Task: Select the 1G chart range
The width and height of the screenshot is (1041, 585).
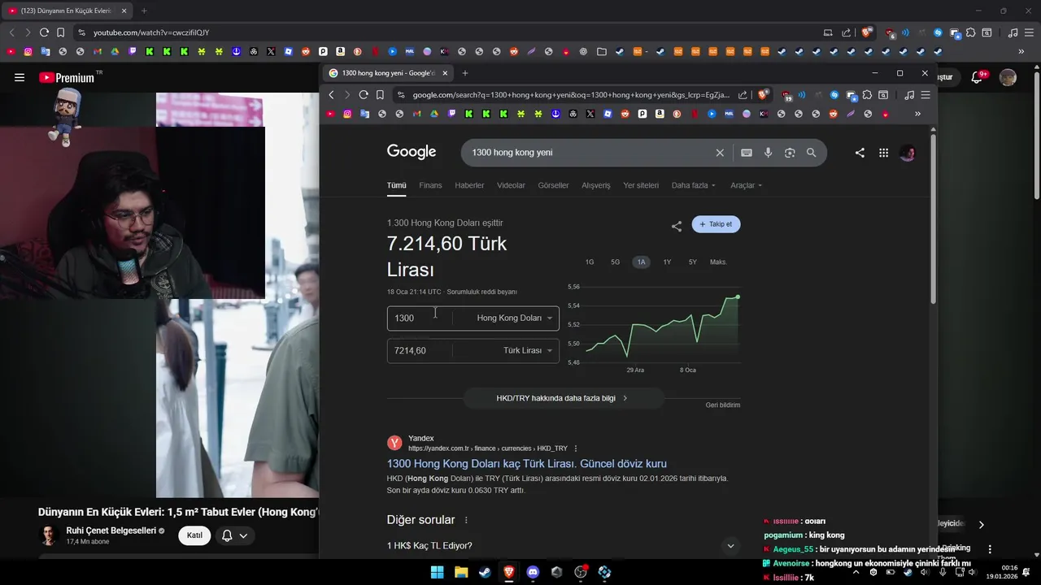Action: pyautogui.click(x=590, y=262)
